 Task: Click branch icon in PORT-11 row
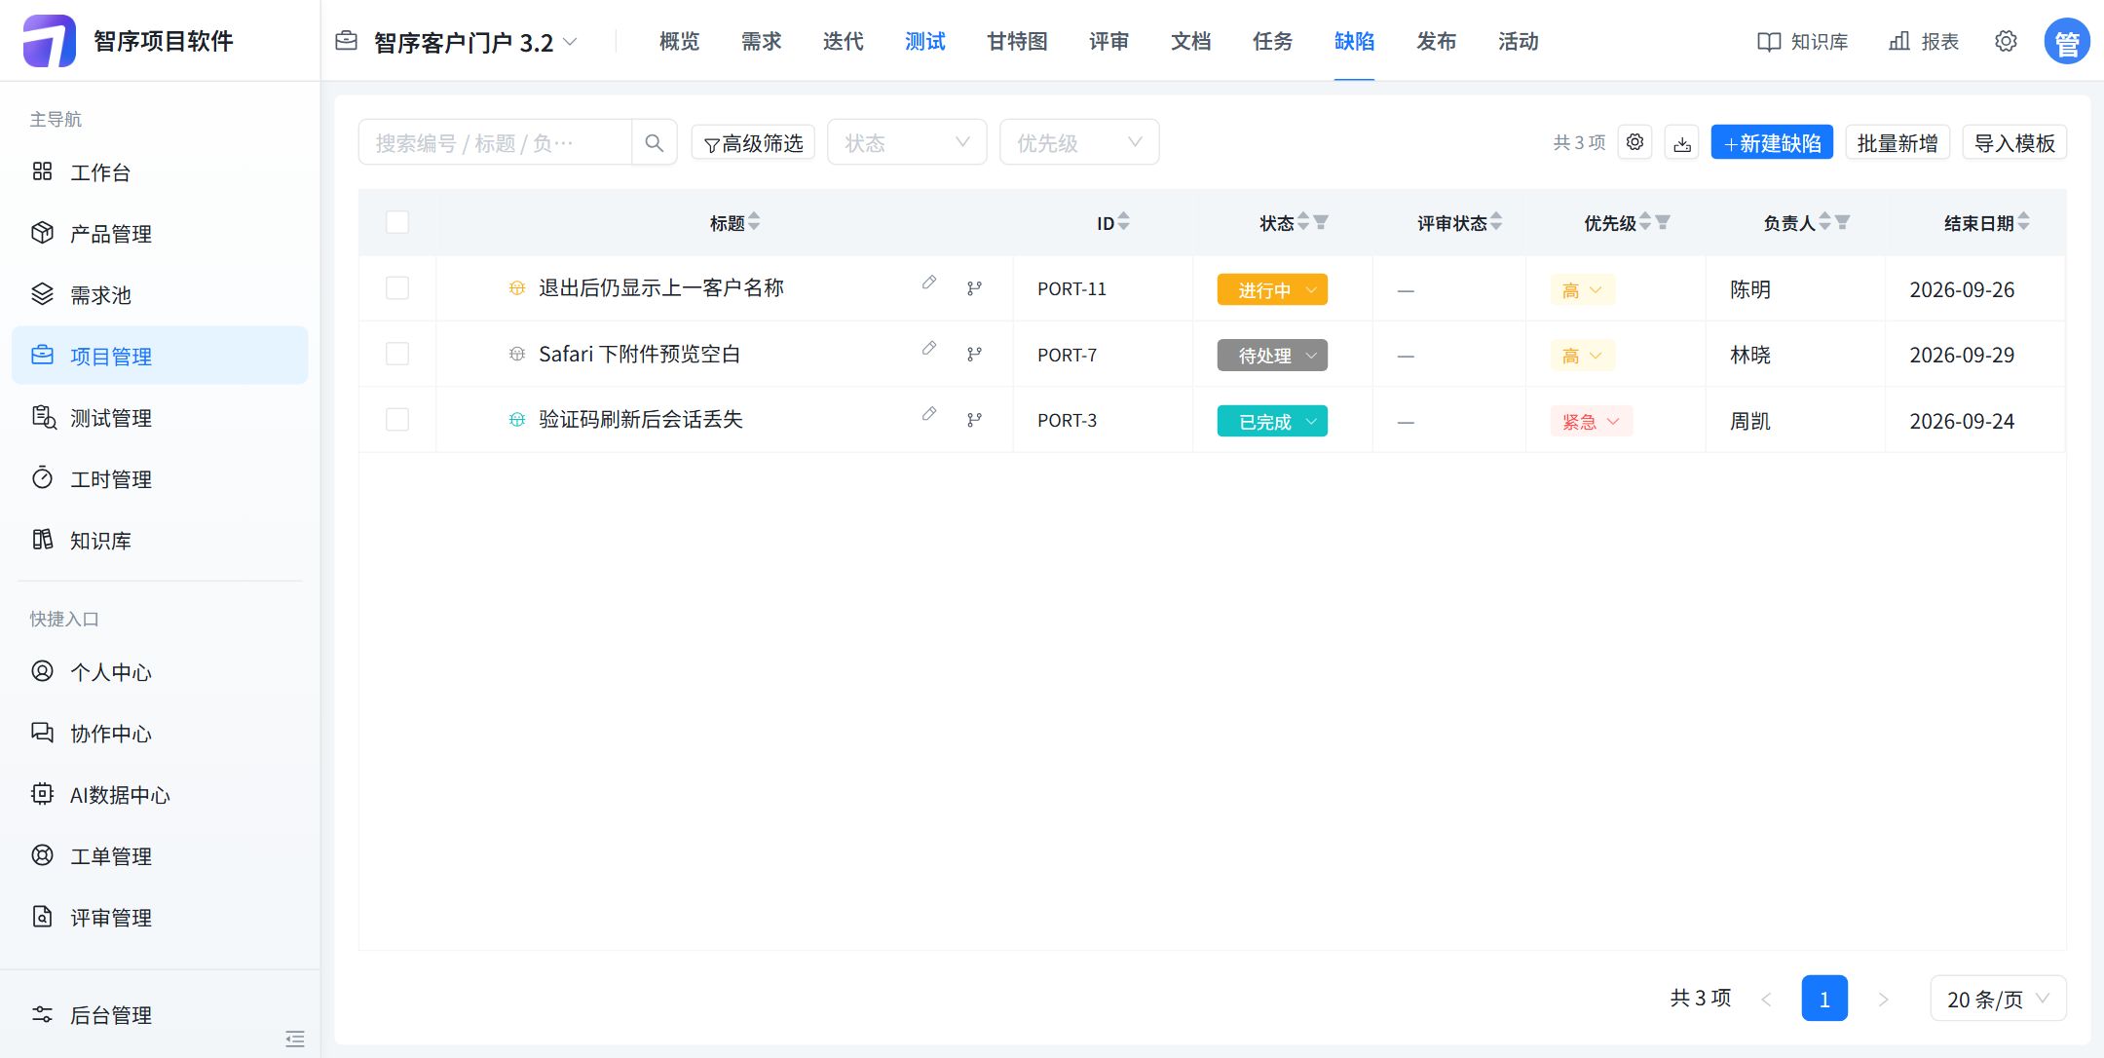point(974,288)
